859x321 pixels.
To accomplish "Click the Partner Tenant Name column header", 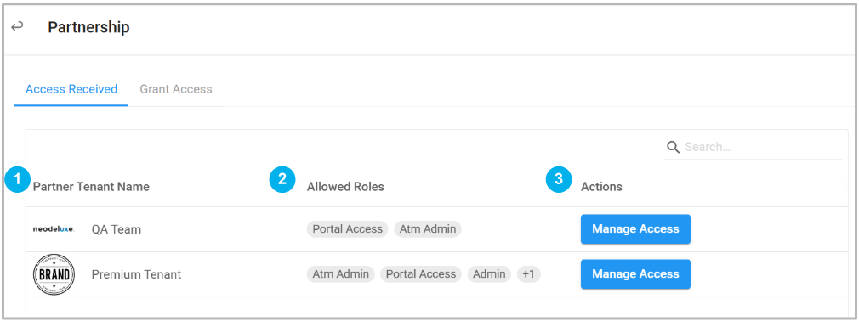I will coord(91,187).
